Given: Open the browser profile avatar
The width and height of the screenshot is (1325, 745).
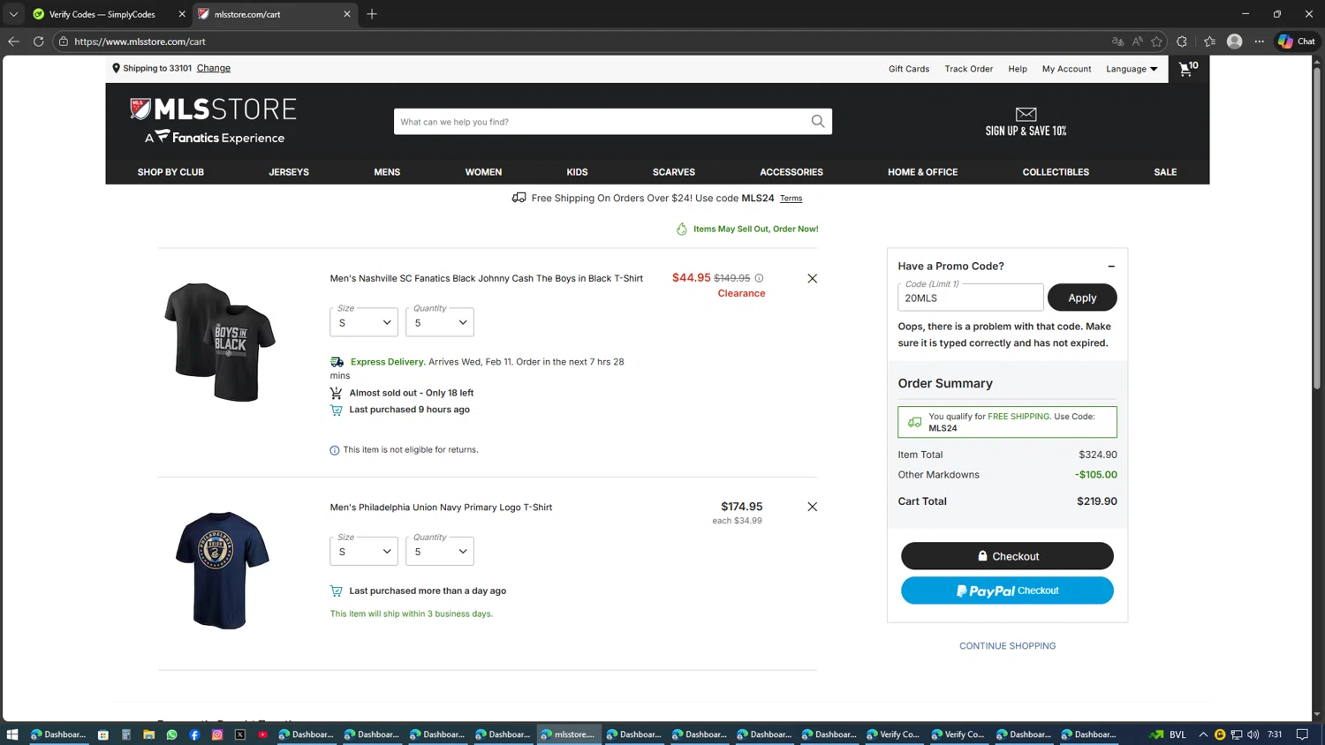Looking at the screenshot, I should point(1235,41).
